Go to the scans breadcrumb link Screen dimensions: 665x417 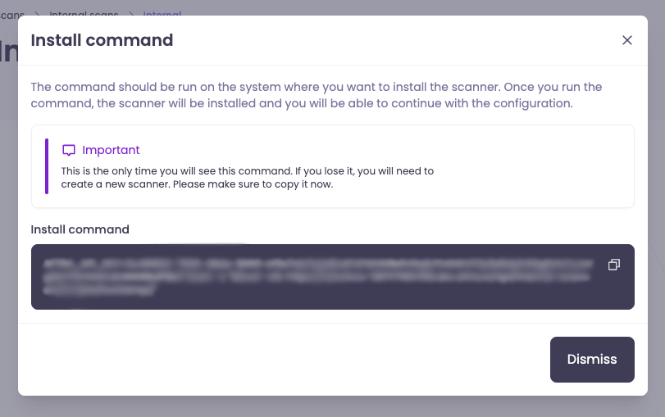pos(11,14)
